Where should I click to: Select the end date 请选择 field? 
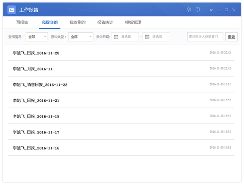[x=156, y=37]
